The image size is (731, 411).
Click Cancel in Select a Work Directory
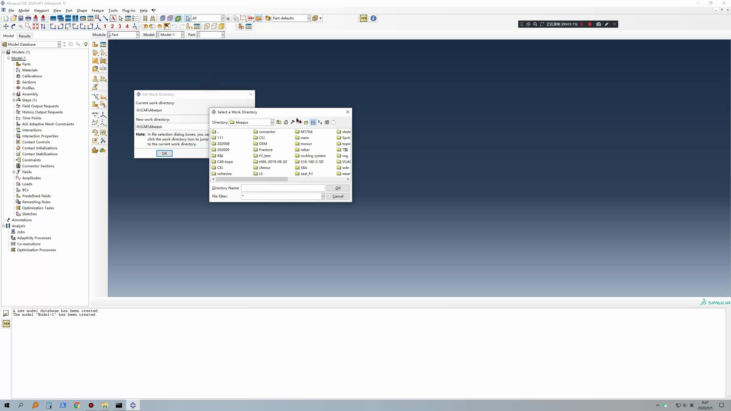pos(338,196)
